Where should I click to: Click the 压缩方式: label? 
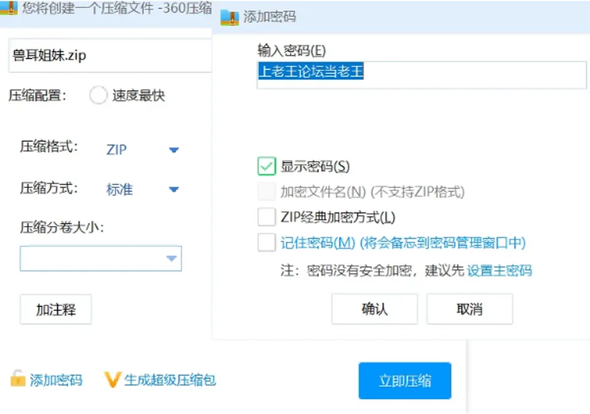click(49, 188)
